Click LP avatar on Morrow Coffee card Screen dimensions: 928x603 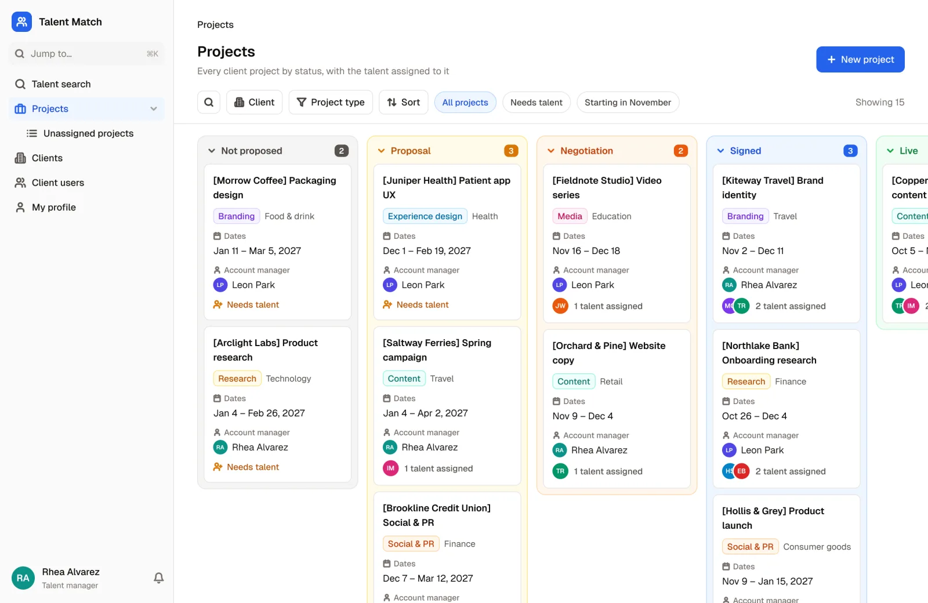click(220, 285)
